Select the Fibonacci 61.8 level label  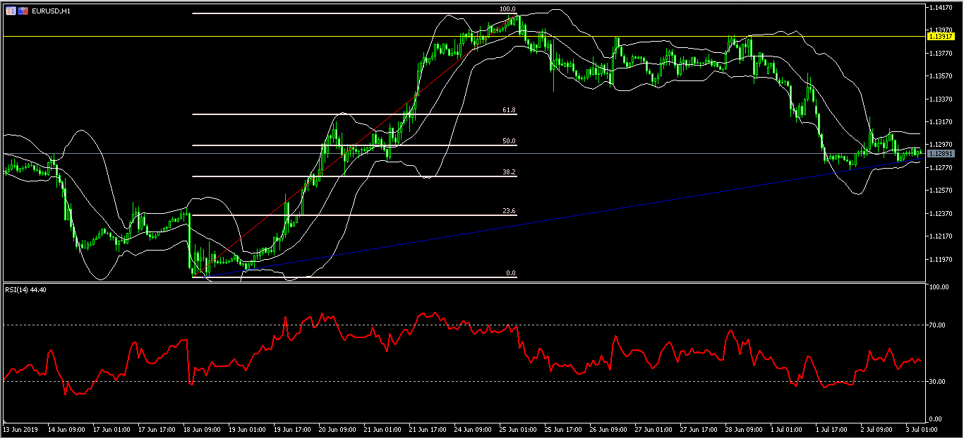tap(509, 111)
